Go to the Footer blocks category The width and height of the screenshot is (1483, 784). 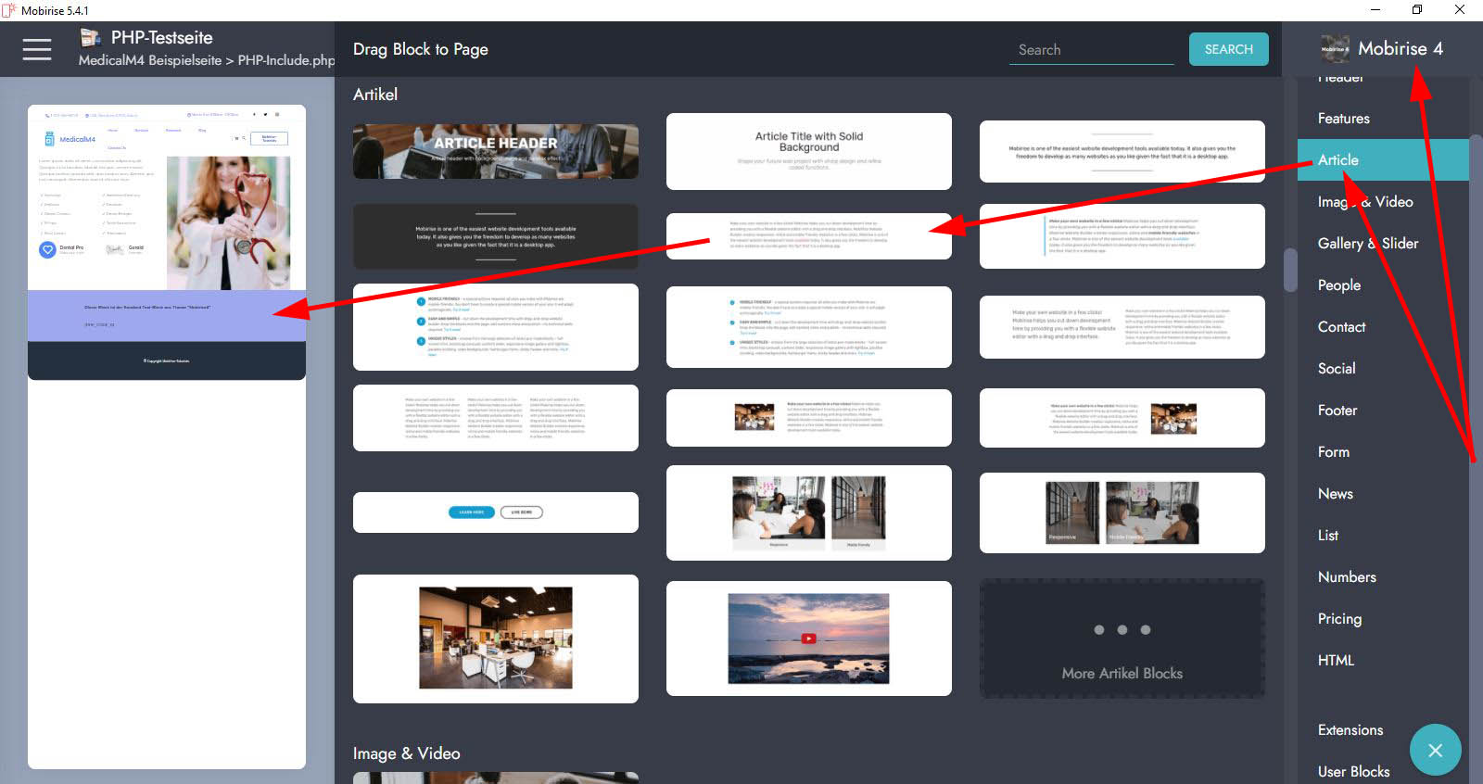pyautogui.click(x=1337, y=411)
